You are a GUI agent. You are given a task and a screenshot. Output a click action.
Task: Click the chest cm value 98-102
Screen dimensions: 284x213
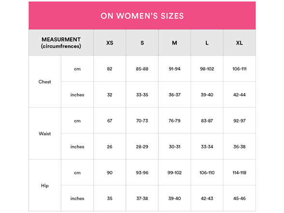(x=207, y=69)
